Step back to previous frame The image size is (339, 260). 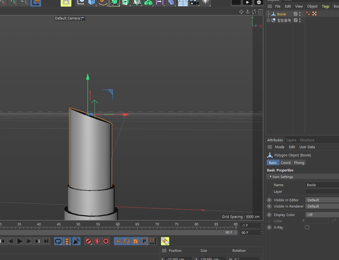(11, 241)
